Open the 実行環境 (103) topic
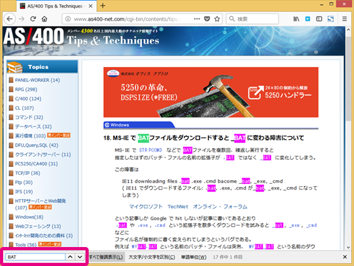The width and height of the screenshot is (354, 266). tap(30, 136)
